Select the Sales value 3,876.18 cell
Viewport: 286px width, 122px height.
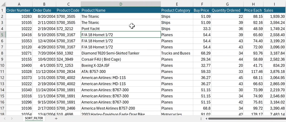[274, 71]
